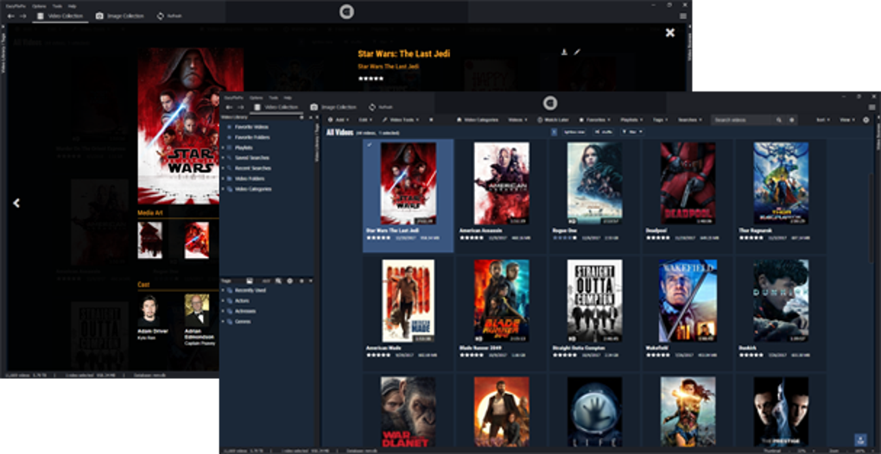Open the hamburger menu in front window
881x454 pixels.
click(x=872, y=107)
